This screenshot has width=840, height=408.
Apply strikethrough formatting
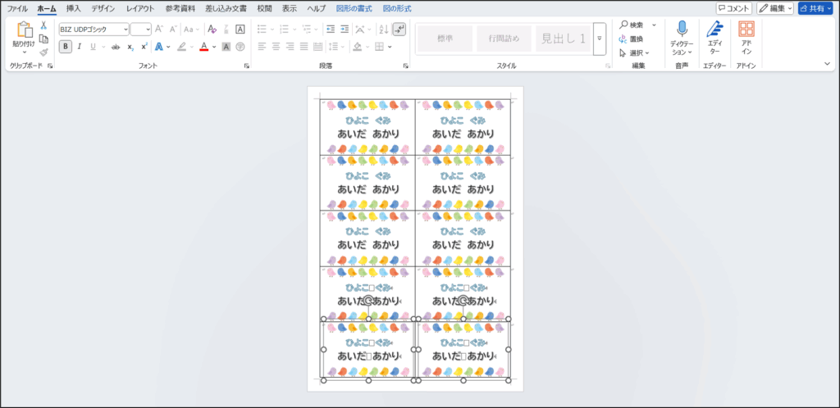(x=115, y=47)
